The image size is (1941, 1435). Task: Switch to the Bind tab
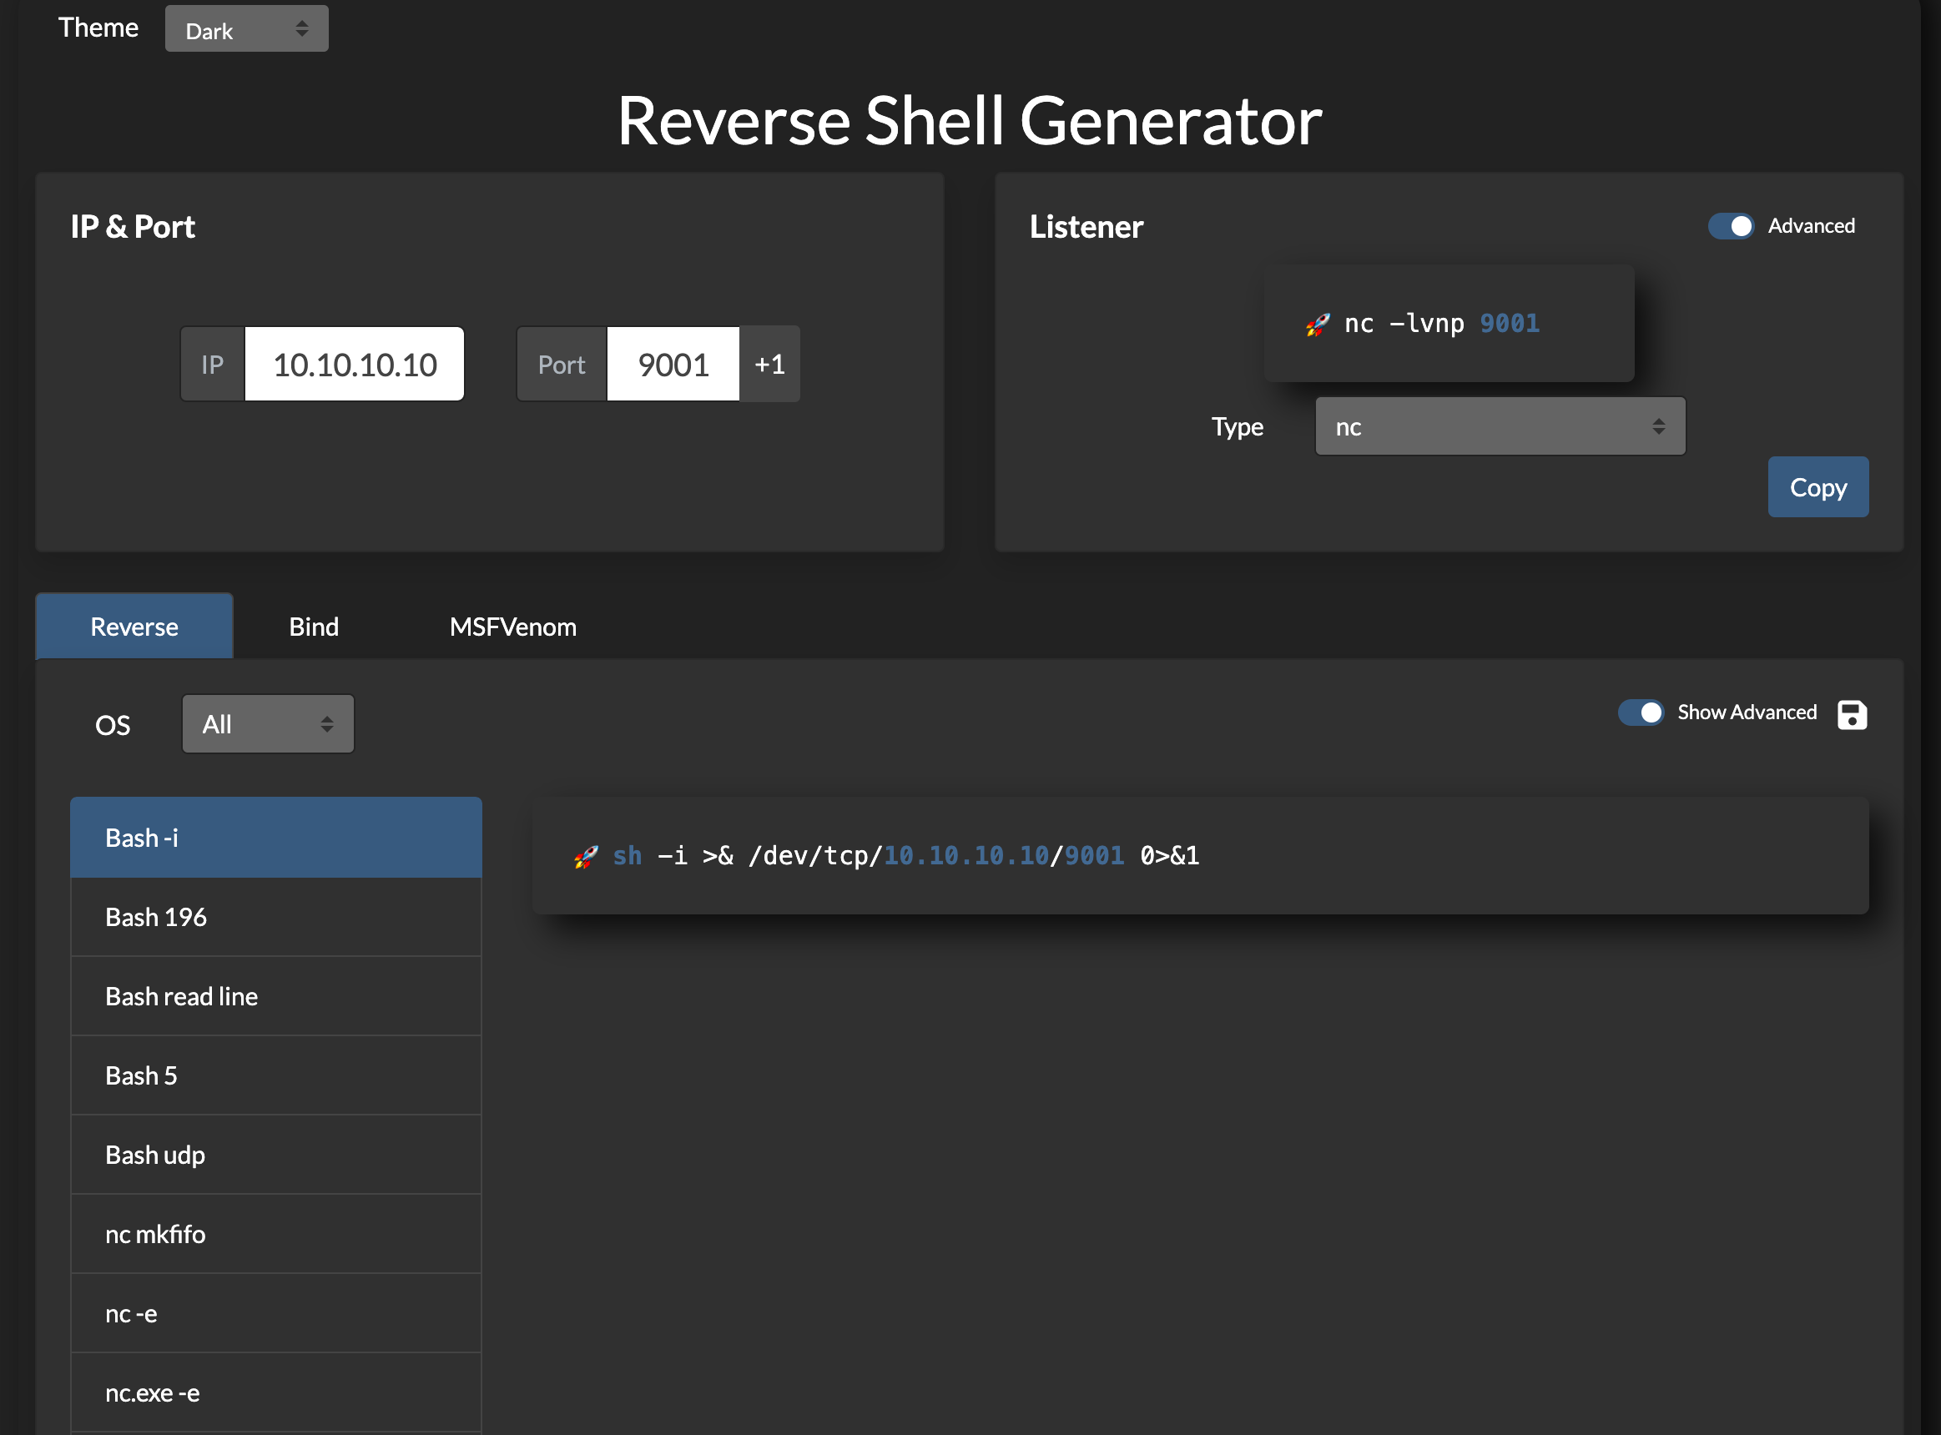tap(314, 627)
